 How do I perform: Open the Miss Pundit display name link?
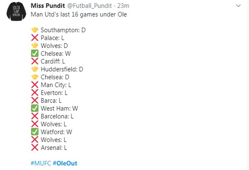[x=48, y=6]
